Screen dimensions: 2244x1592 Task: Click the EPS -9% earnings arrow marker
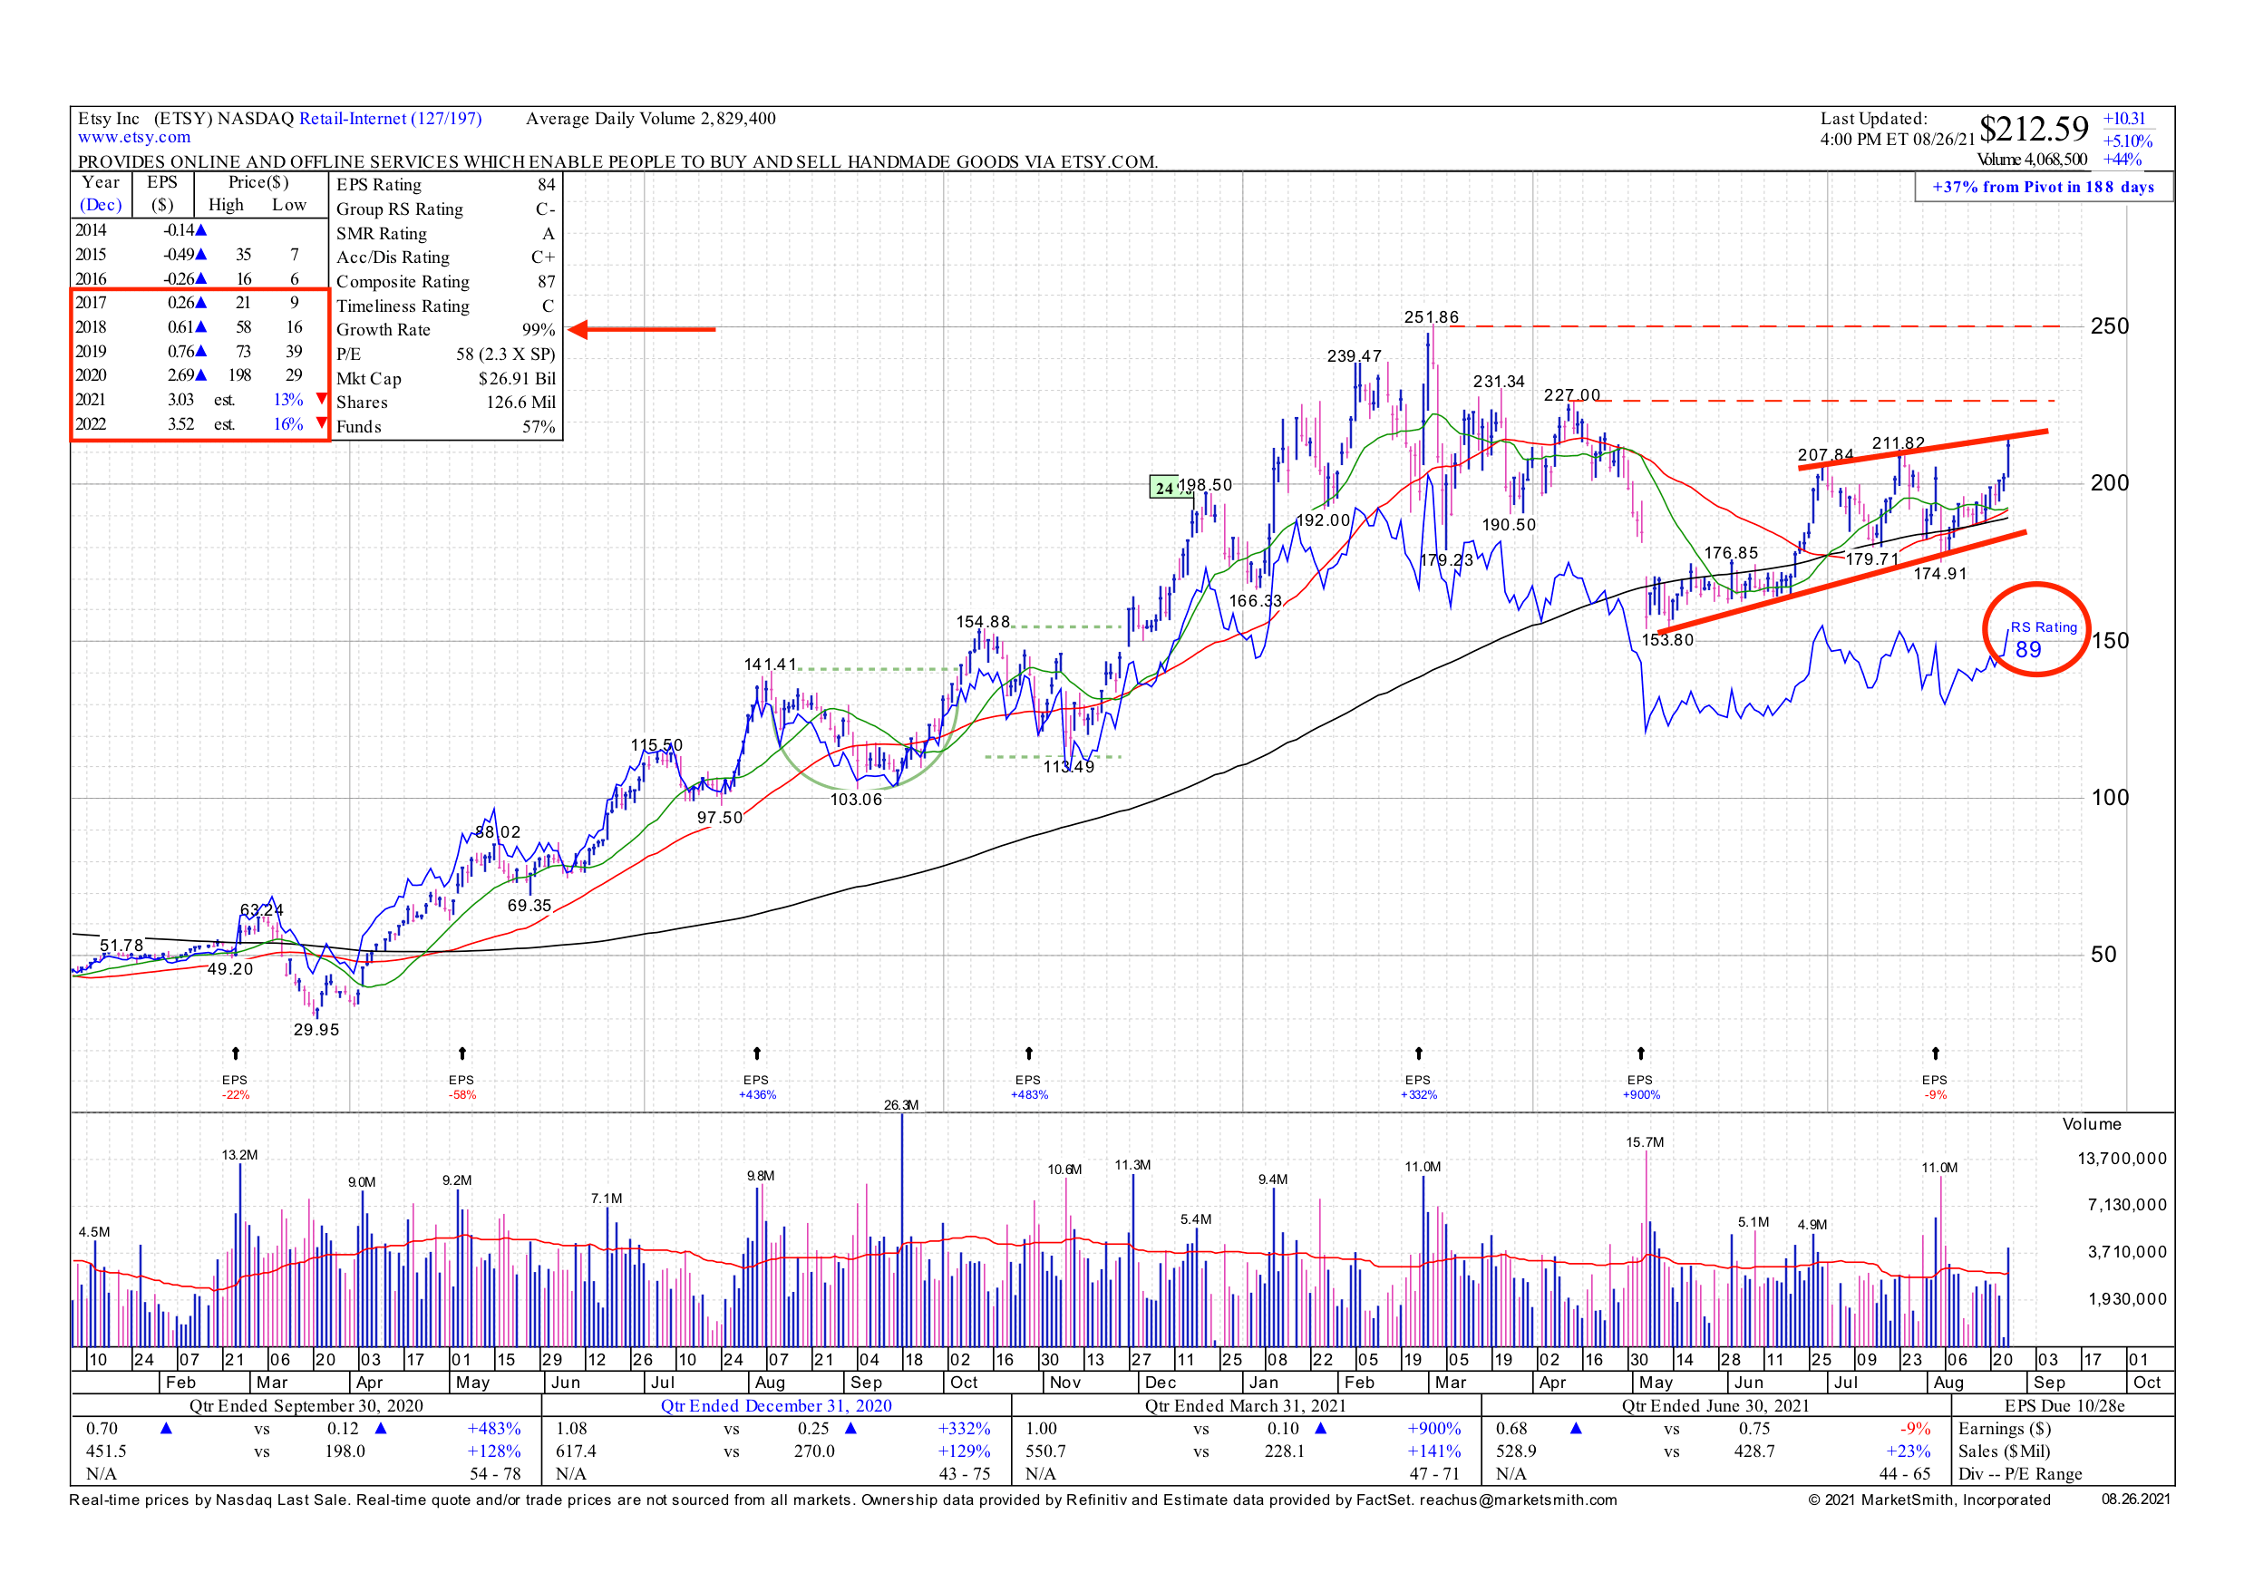click(x=1935, y=1053)
